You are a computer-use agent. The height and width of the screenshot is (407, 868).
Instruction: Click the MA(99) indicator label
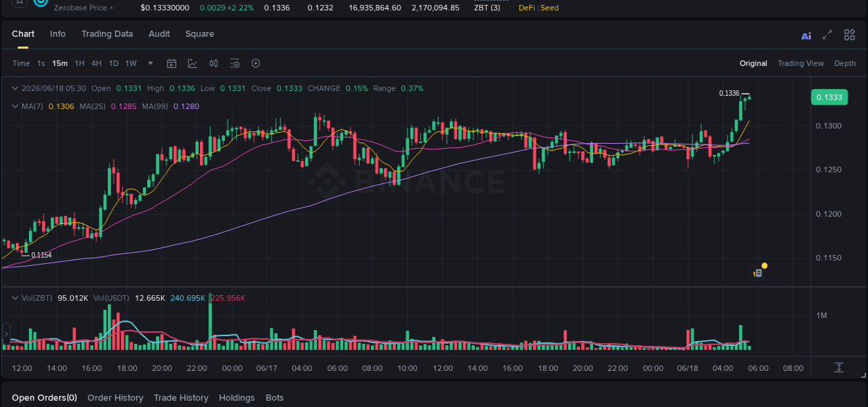155,106
